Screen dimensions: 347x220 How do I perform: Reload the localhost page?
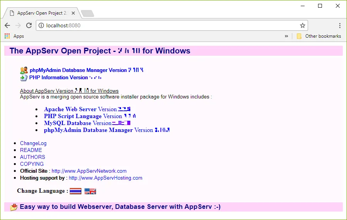click(29, 25)
